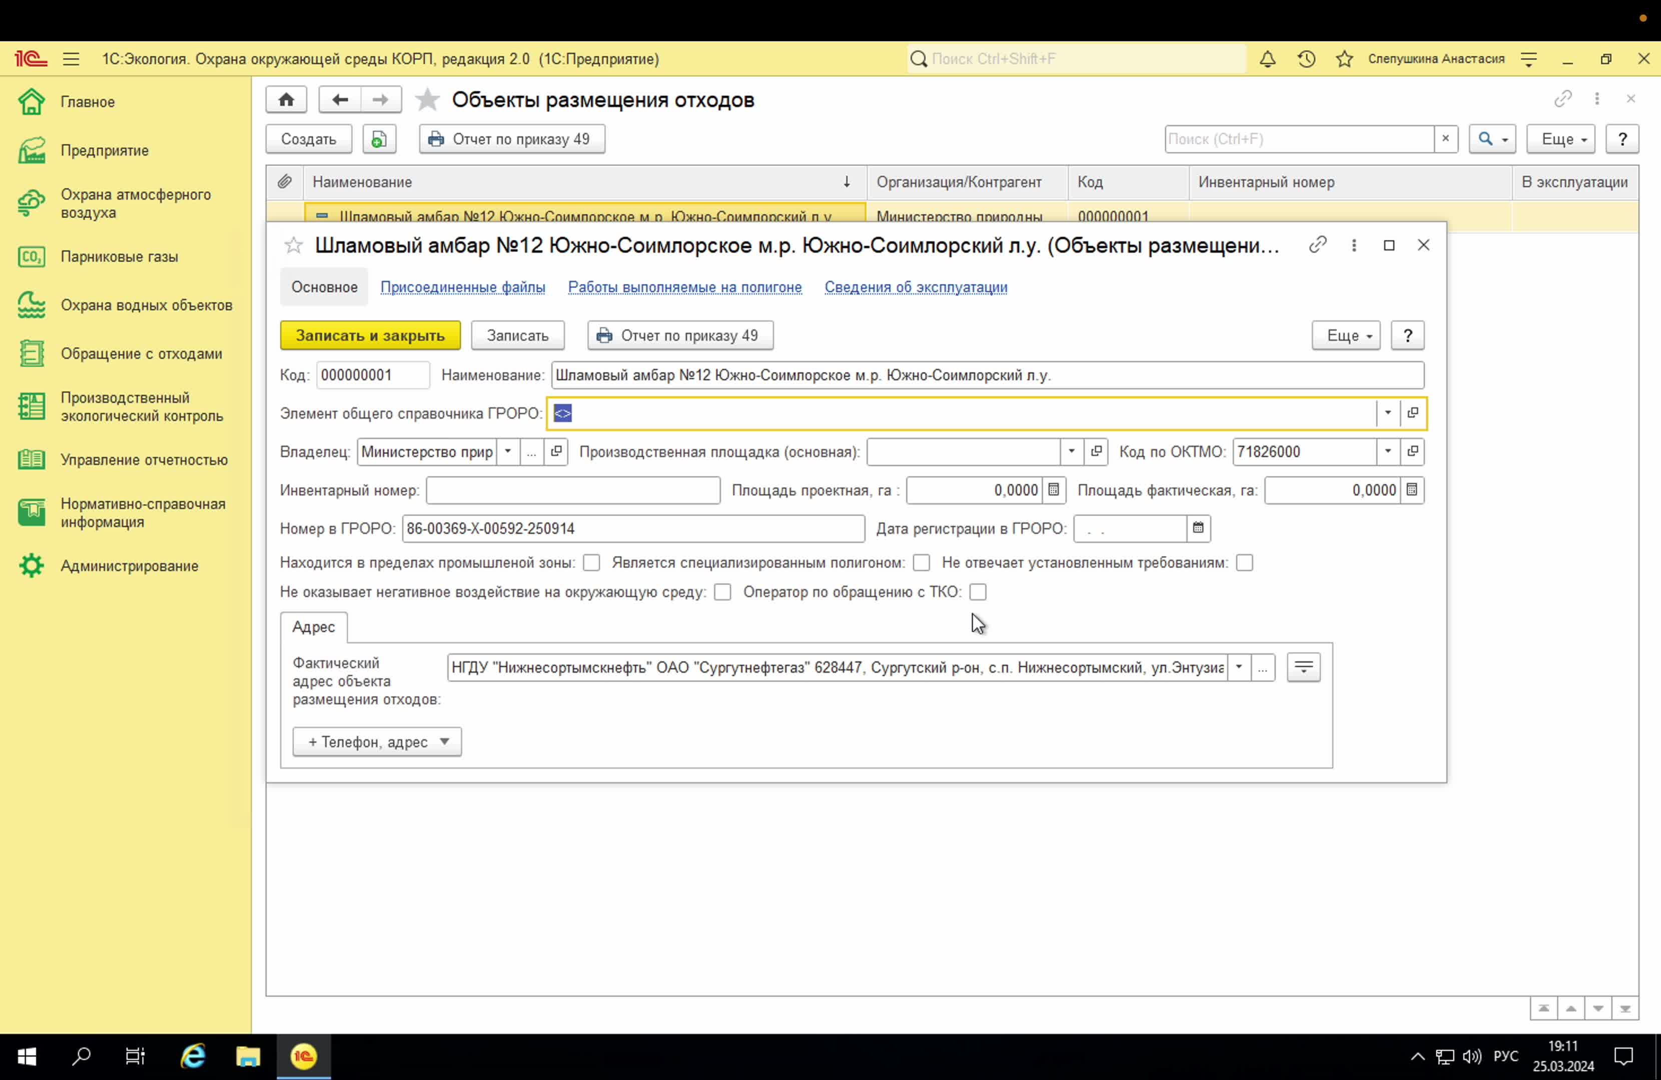Switch to 'Основное' tab
This screenshot has height=1080, width=1661.
(x=324, y=286)
